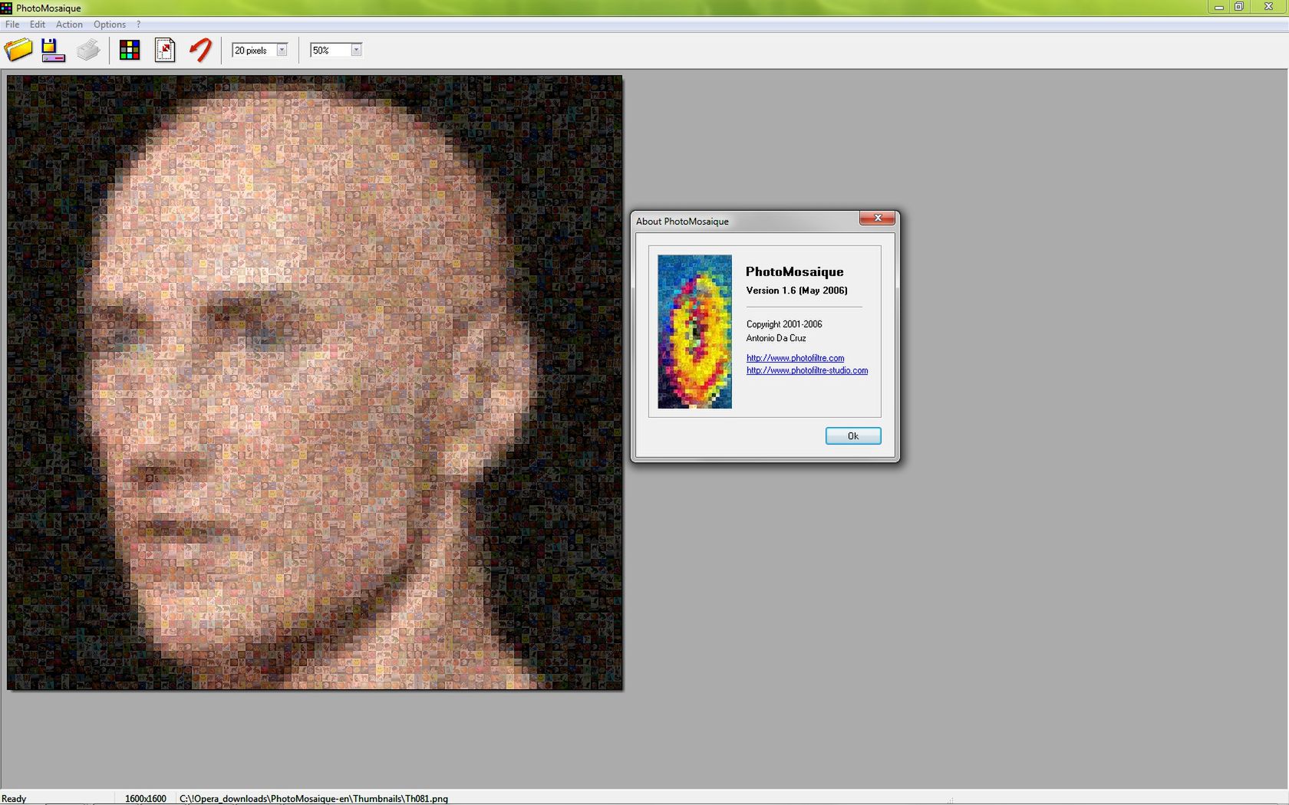Click the colorful mosaic logo in About dialog
The width and height of the screenshot is (1289, 805).
pos(694,331)
